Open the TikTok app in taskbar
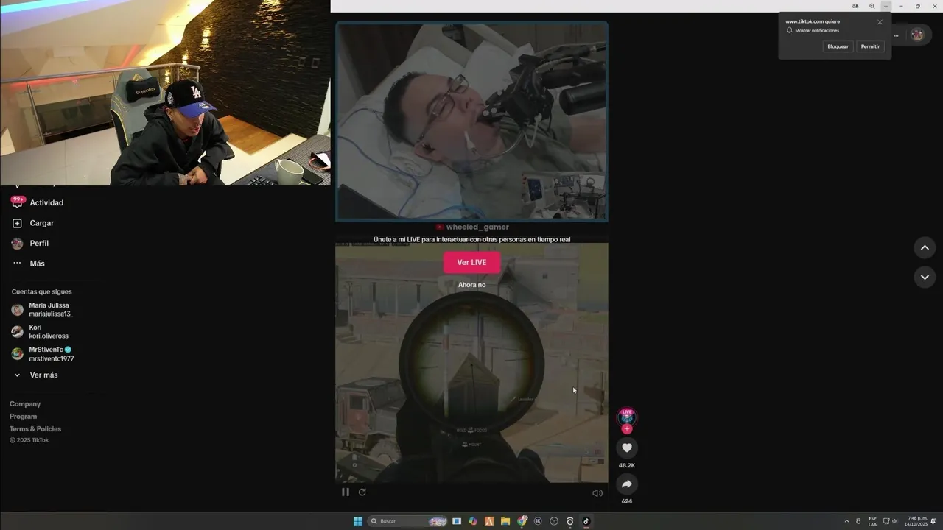 point(586,521)
